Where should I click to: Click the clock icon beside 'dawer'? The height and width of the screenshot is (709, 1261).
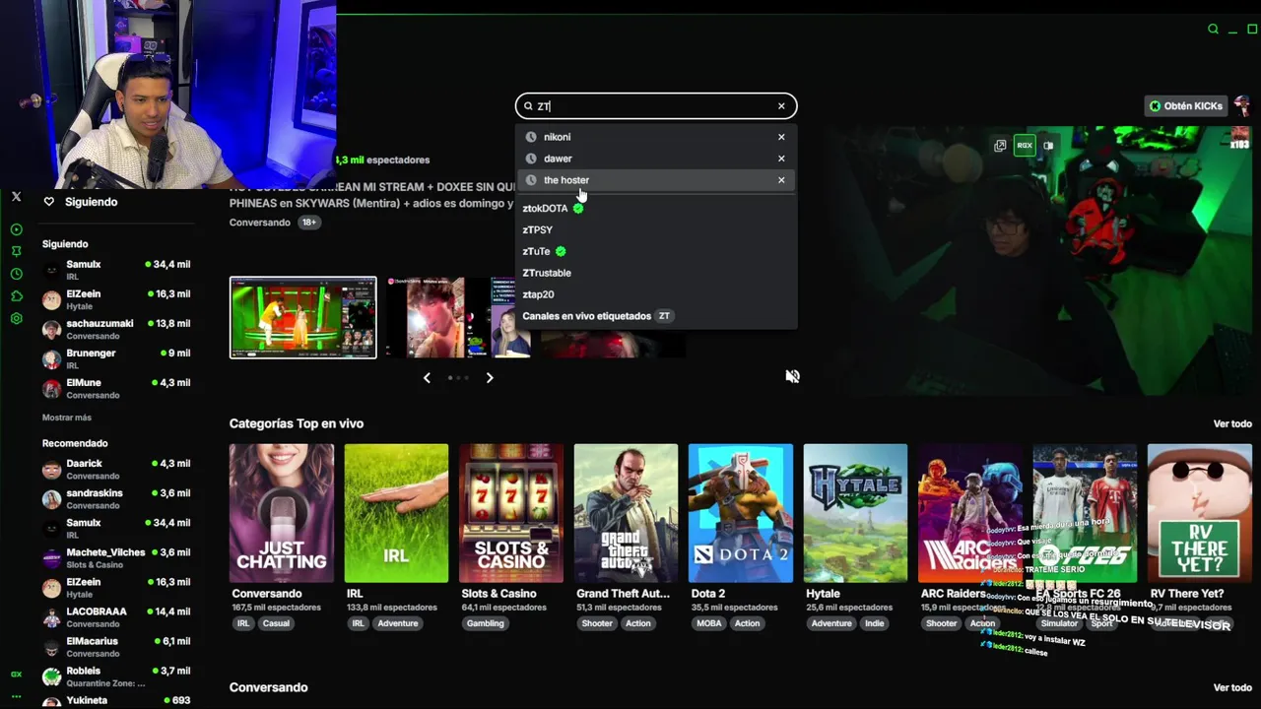531,159
